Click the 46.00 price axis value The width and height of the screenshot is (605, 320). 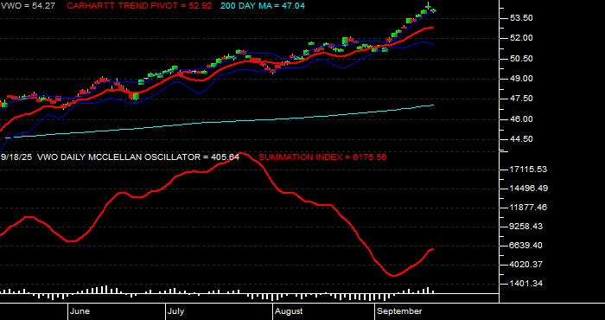coord(521,118)
